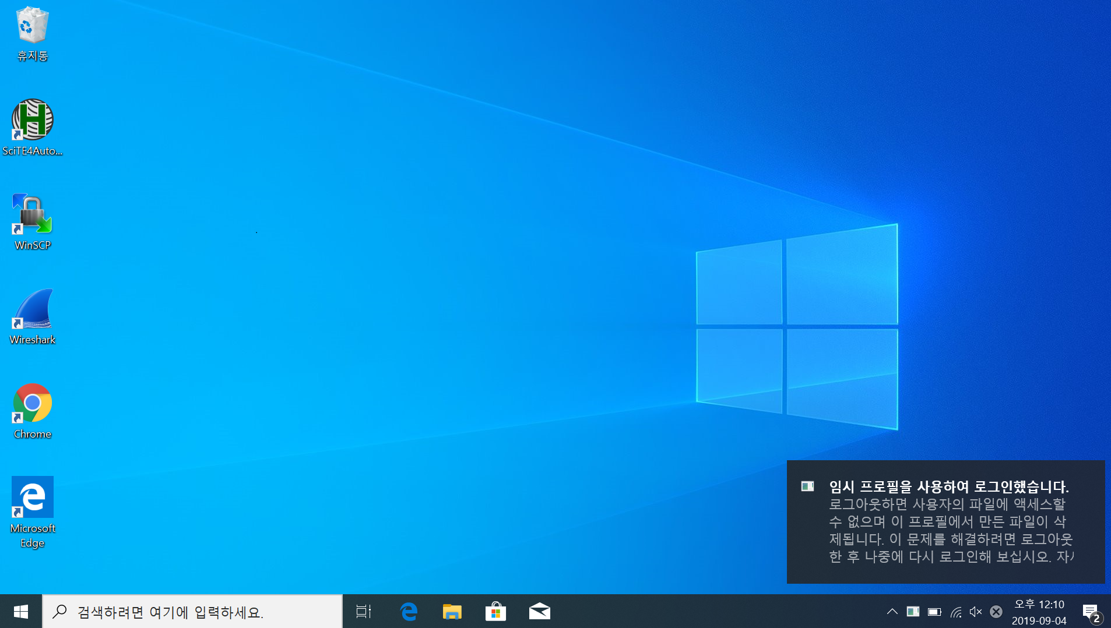Open the battery status tray icon
This screenshot has width=1111, height=628.
934,612
